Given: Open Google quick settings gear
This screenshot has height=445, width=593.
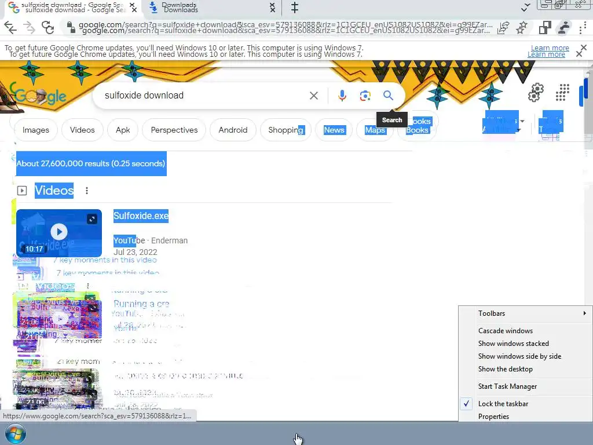Looking at the screenshot, I should point(536,93).
